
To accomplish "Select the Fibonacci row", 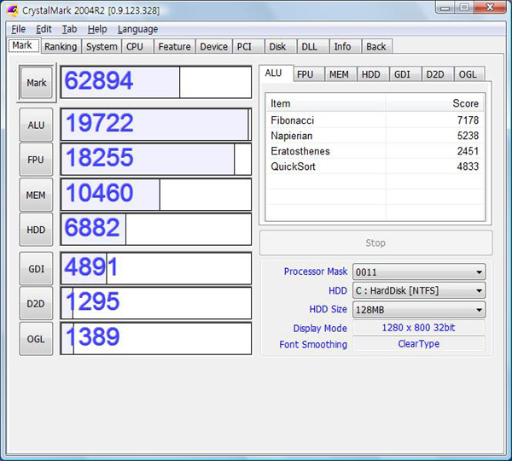I will pos(375,120).
